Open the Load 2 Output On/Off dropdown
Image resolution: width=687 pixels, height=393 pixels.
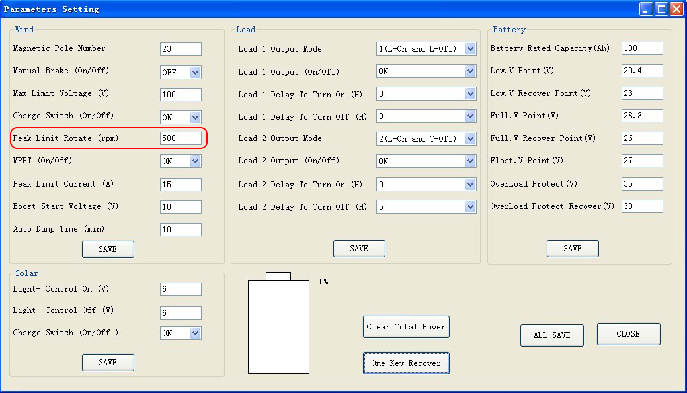426,161
